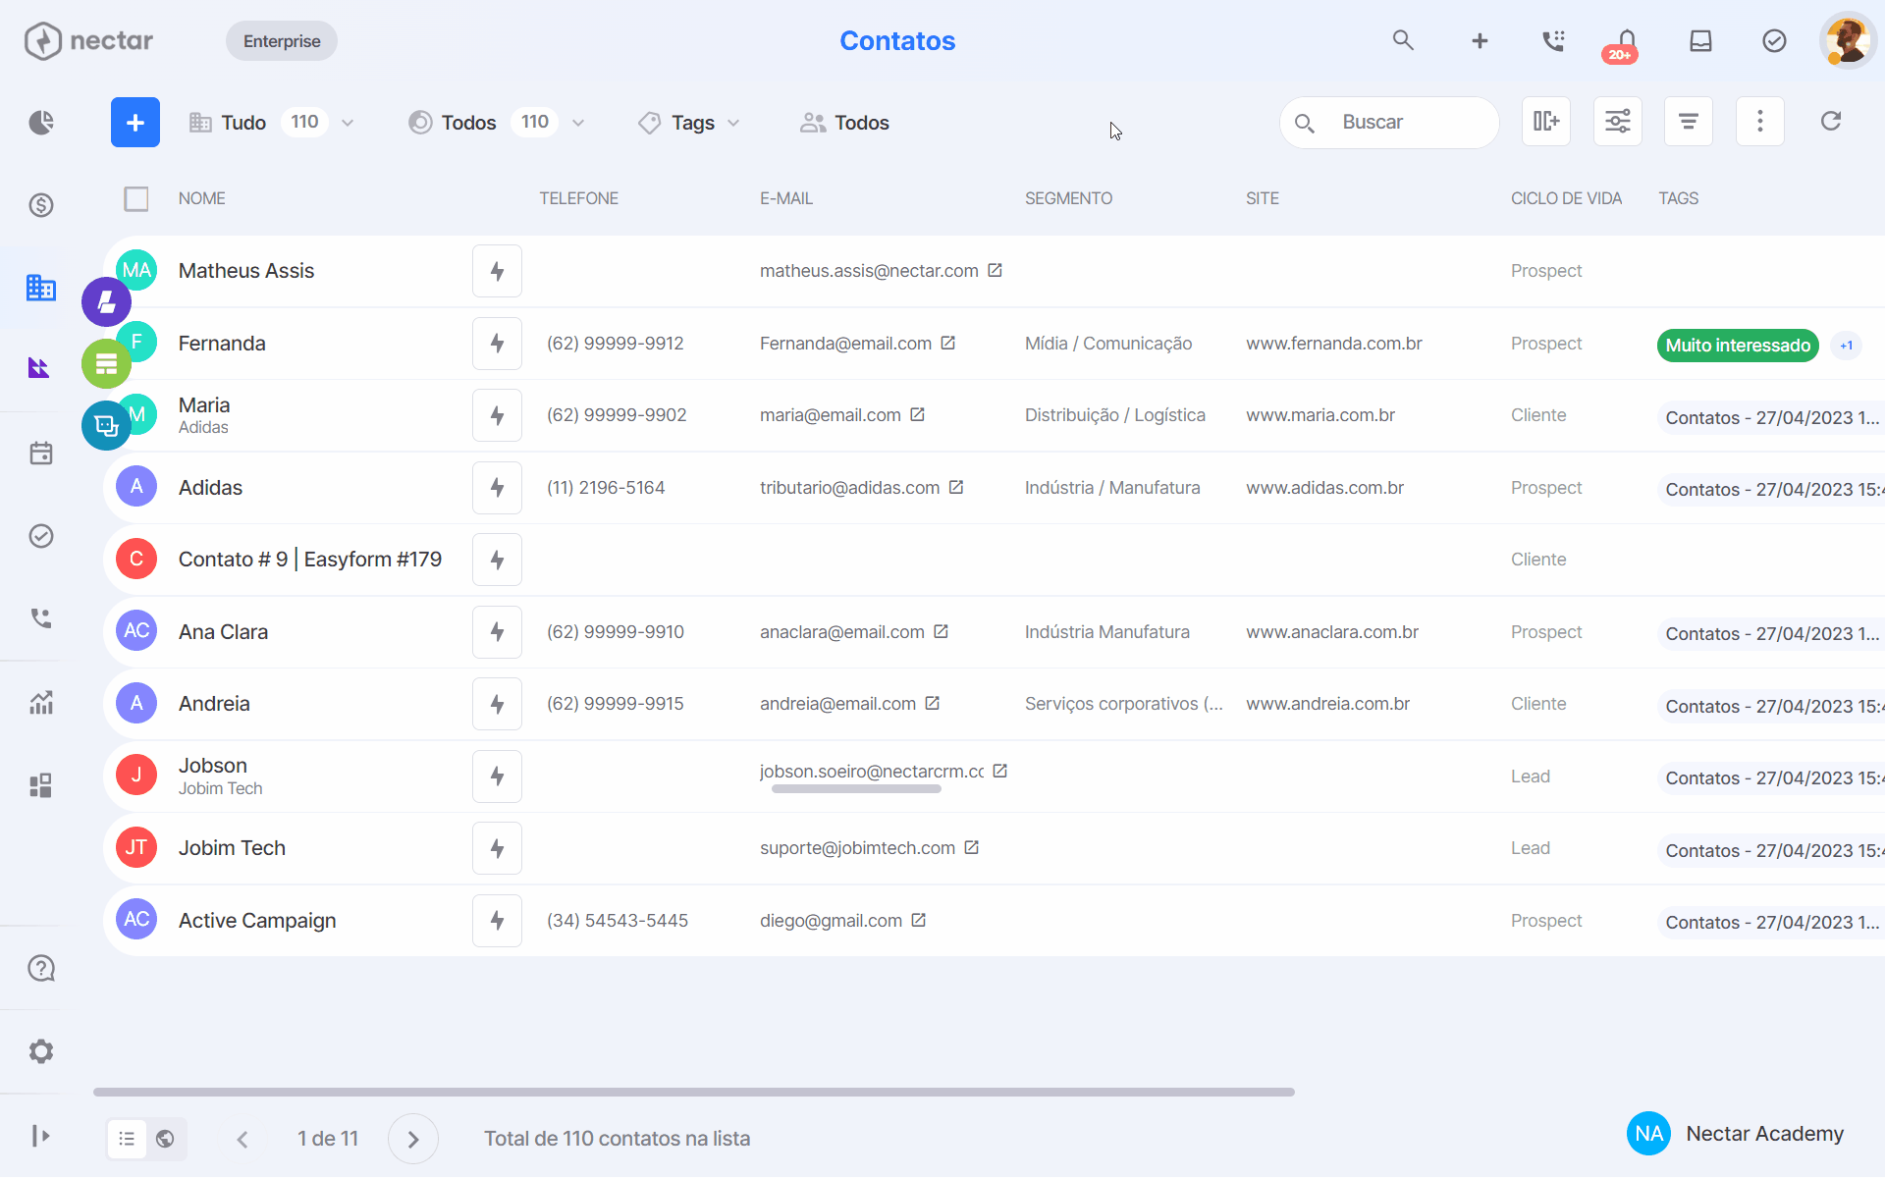
Task: Open calendar in the left sidebar
Action: pyautogui.click(x=41, y=454)
